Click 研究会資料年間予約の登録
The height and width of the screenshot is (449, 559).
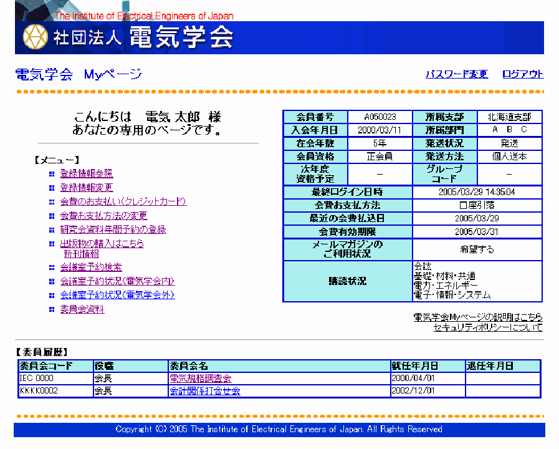coord(113,229)
